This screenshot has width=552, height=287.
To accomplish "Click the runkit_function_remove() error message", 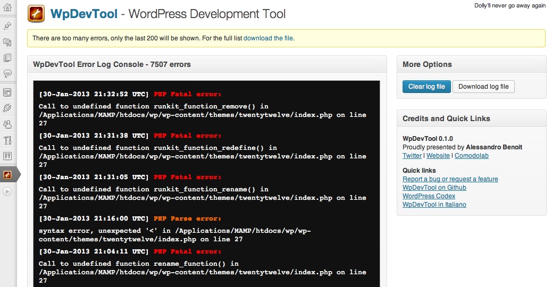I will (x=203, y=115).
